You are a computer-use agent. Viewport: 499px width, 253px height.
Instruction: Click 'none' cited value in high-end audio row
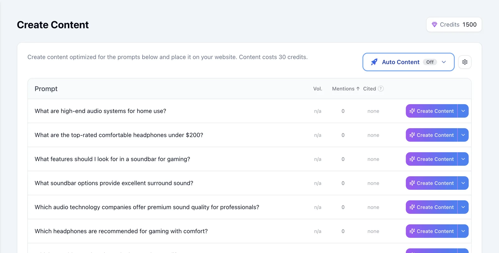pos(373,111)
